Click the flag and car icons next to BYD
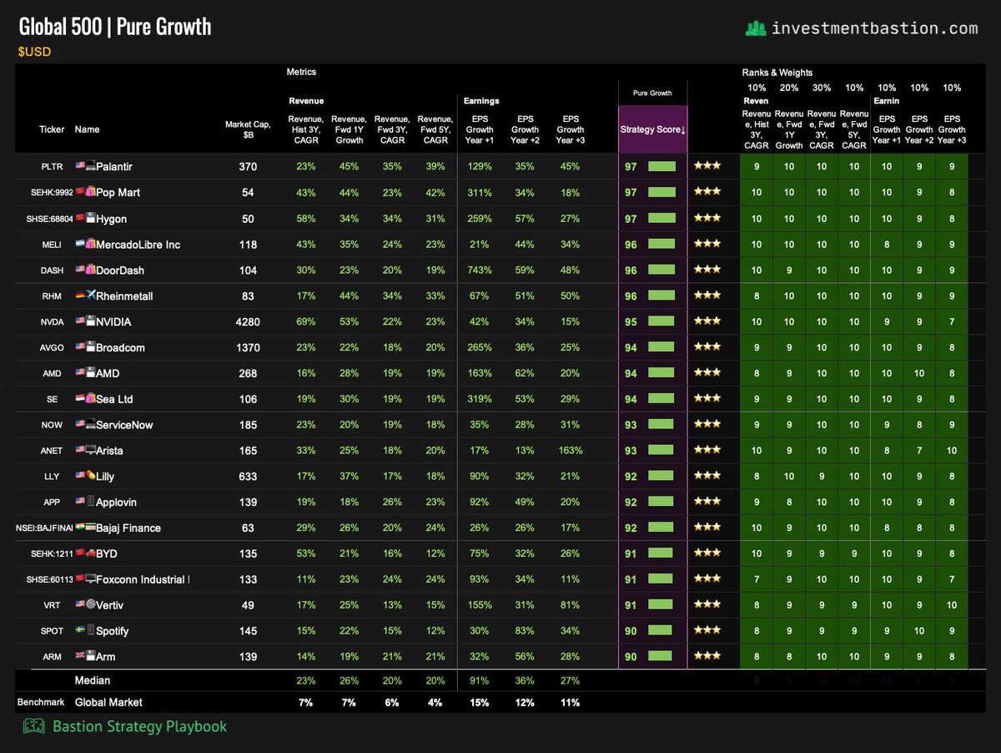1001x753 pixels. coord(85,553)
